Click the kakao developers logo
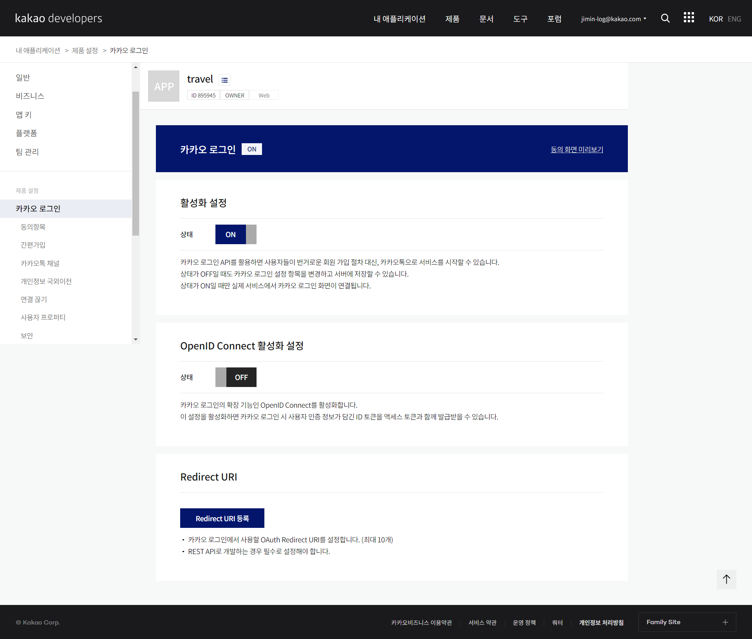752x639 pixels. 59,18
